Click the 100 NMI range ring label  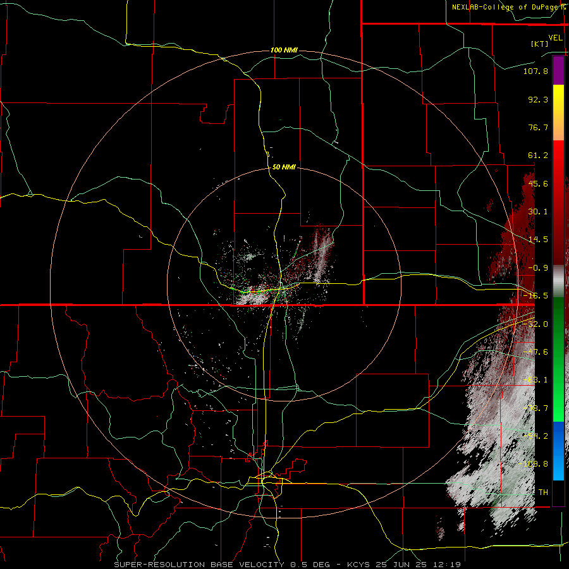click(284, 50)
